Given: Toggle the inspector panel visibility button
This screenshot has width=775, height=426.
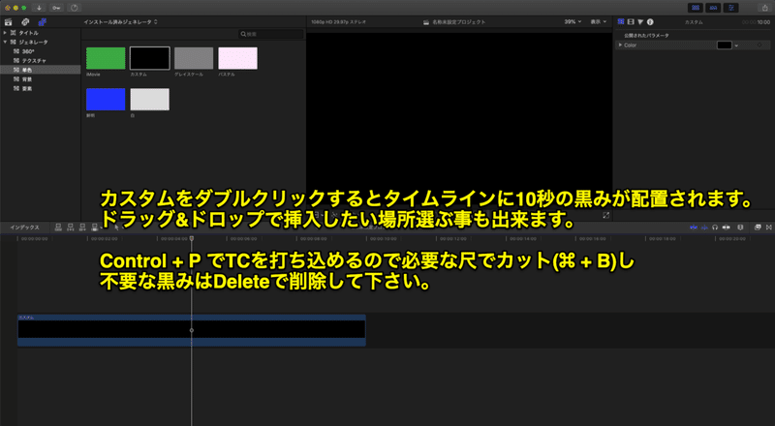Looking at the screenshot, I should point(730,8).
